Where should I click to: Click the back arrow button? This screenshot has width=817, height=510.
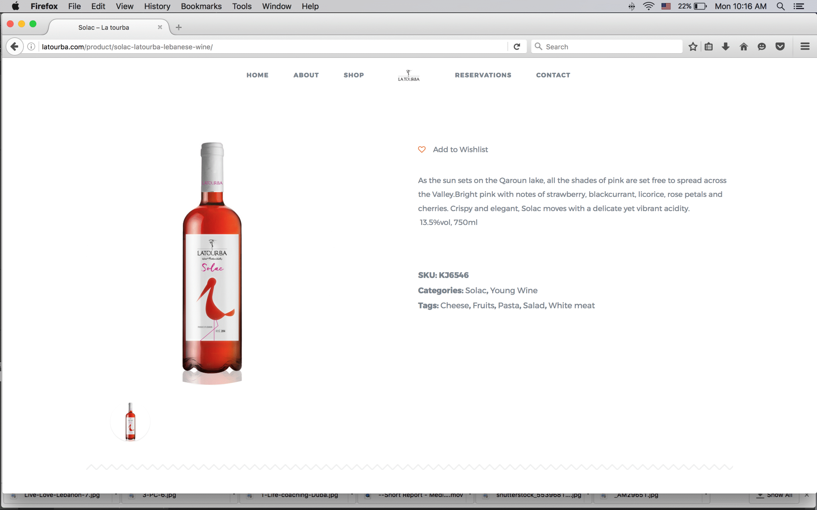click(14, 47)
